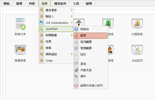
Task: Click the 搜尋 folder icon
Action: pos(41,48)
